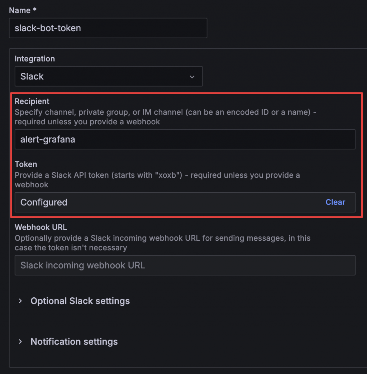Image resolution: width=367 pixels, height=374 pixels.
Task: Click the Token label heading
Action: click(26, 164)
